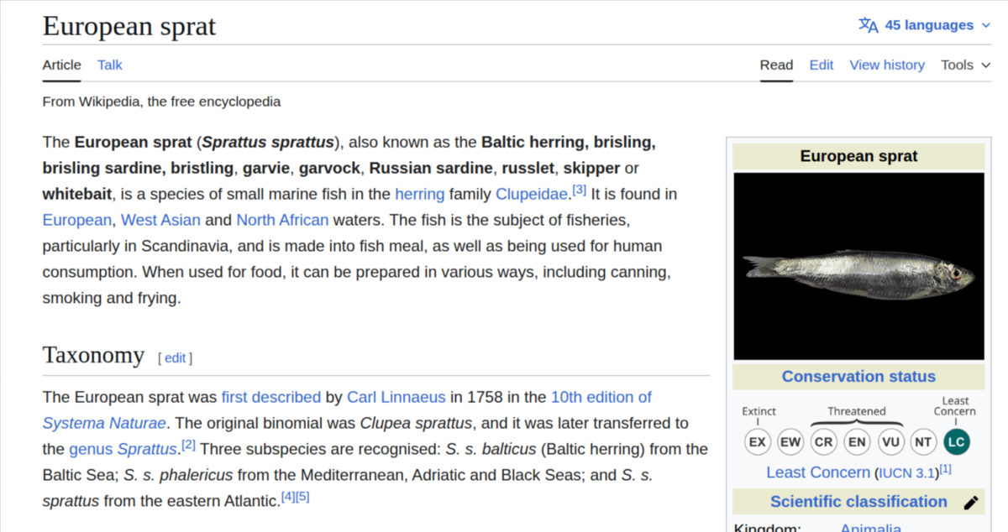
Task: Click the CR status circle
Action: click(824, 441)
